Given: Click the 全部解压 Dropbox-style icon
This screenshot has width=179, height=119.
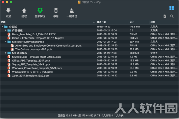Looking at the screenshot, I should pyautogui.click(x=40, y=10).
